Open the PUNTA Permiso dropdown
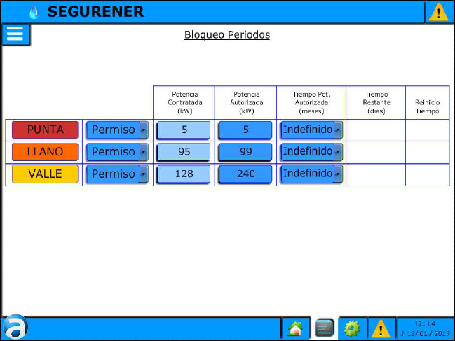455x341 pixels. point(117,130)
